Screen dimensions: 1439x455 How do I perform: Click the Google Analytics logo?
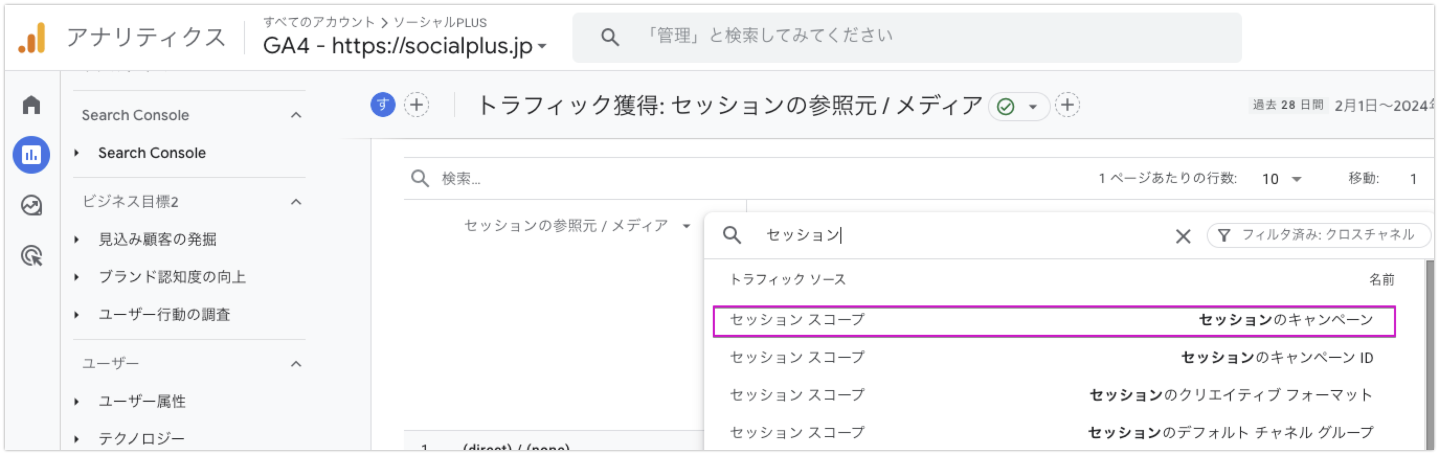coord(32,38)
